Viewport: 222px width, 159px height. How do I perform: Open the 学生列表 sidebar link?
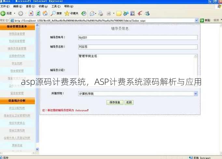tap(17, 64)
